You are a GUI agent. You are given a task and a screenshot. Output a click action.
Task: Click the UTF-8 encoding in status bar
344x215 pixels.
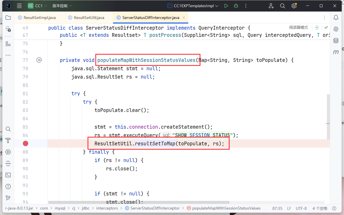coord(301,208)
